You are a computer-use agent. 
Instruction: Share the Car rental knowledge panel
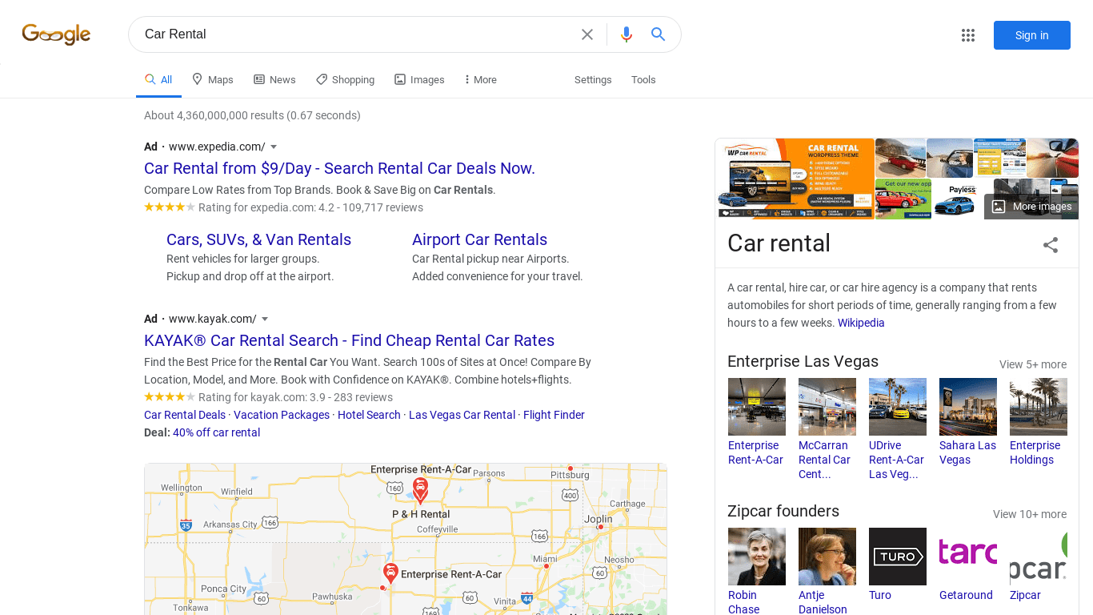tap(1051, 245)
